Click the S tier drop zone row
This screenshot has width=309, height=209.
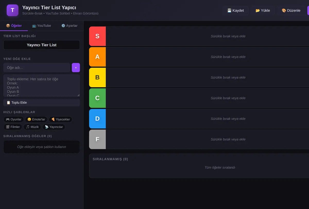(x=207, y=36)
